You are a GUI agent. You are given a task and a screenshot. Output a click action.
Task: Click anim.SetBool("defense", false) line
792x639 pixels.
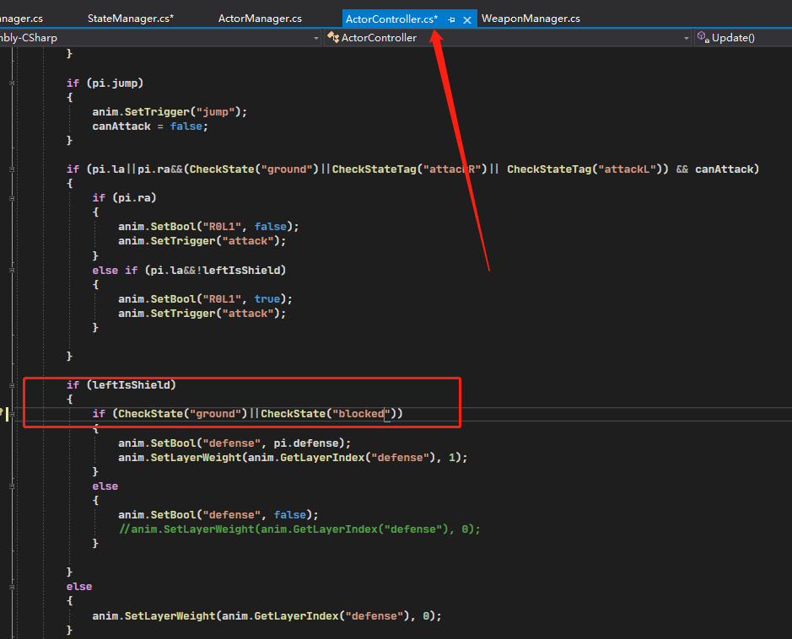coord(218,515)
